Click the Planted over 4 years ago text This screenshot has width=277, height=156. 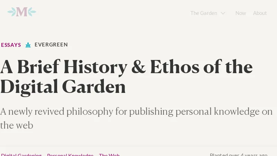click(x=239, y=155)
